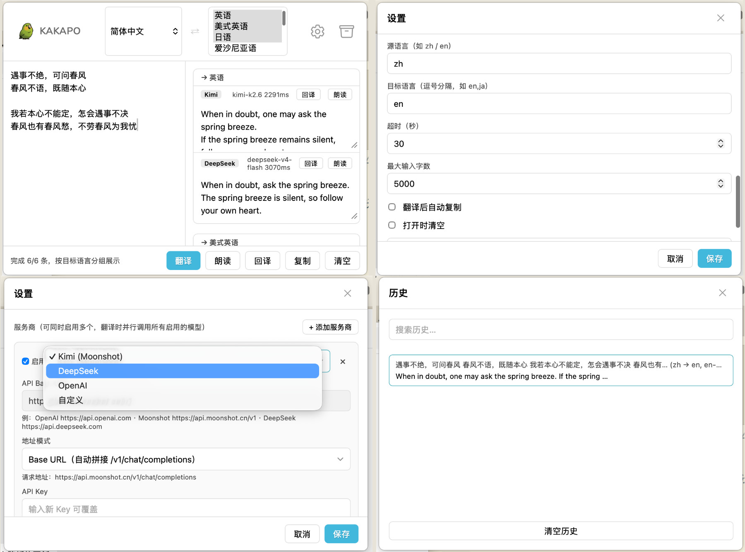Screen dimensions: 745x552
Task: Click the target language list scrollbar
Action: [x=284, y=18]
